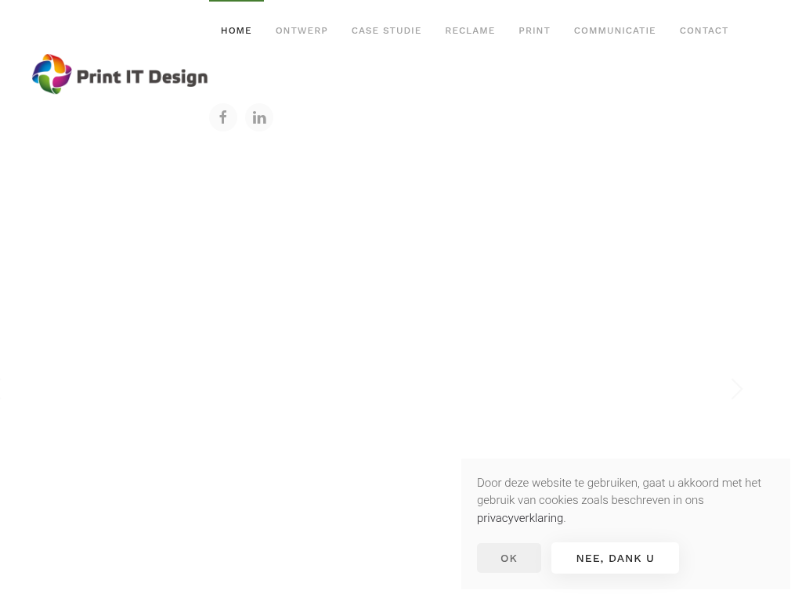802x601 pixels.
Task: Advance slider with the next arrow
Action: (736, 389)
